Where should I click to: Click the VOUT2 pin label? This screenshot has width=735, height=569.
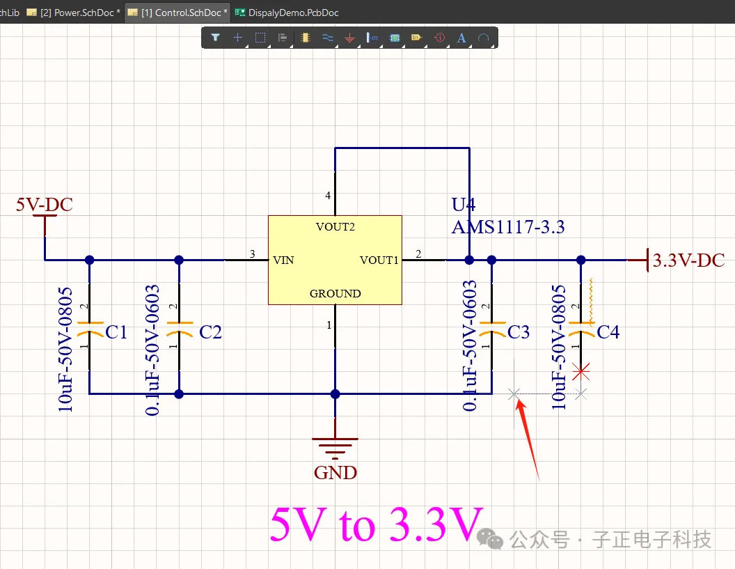coord(335,227)
